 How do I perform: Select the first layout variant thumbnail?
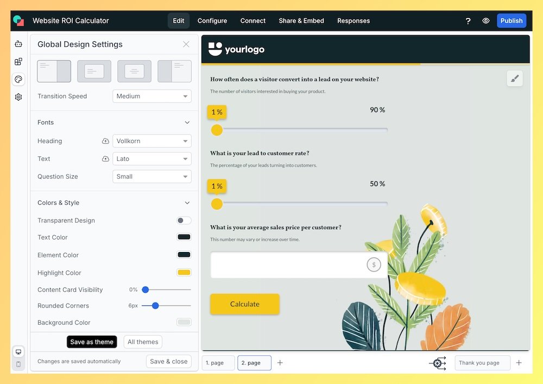tap(54, 71)
